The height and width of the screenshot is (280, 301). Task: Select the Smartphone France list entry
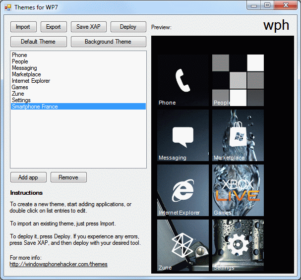tap(78, 107)
